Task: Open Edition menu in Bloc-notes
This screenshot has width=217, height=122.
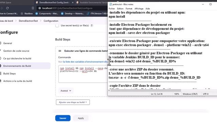Action: 120,8
